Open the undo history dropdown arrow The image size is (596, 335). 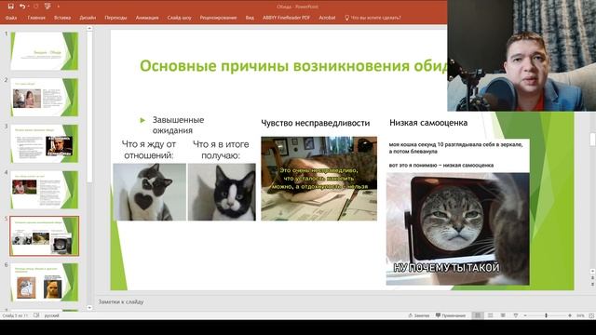point(29,7)
